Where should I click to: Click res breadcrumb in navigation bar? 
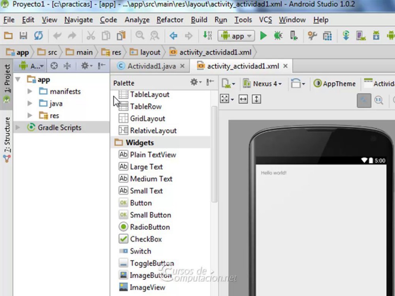[111, 52]
